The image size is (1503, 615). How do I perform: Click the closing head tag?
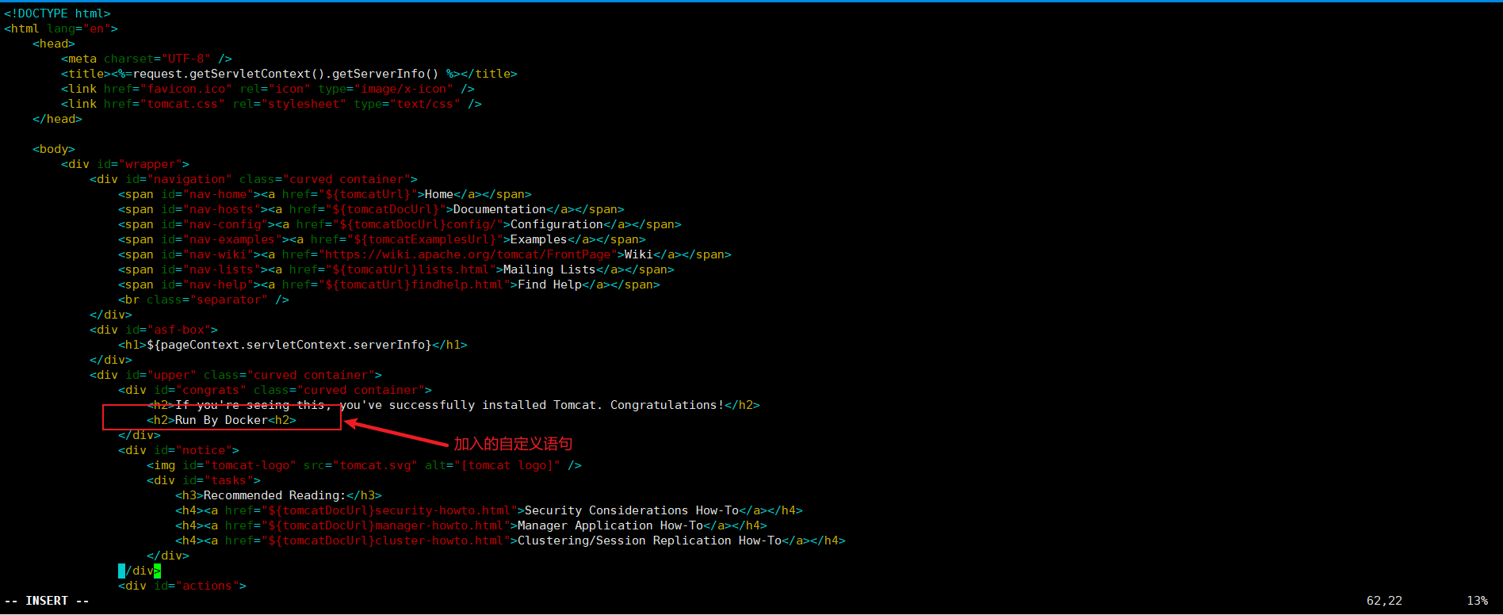57,119
